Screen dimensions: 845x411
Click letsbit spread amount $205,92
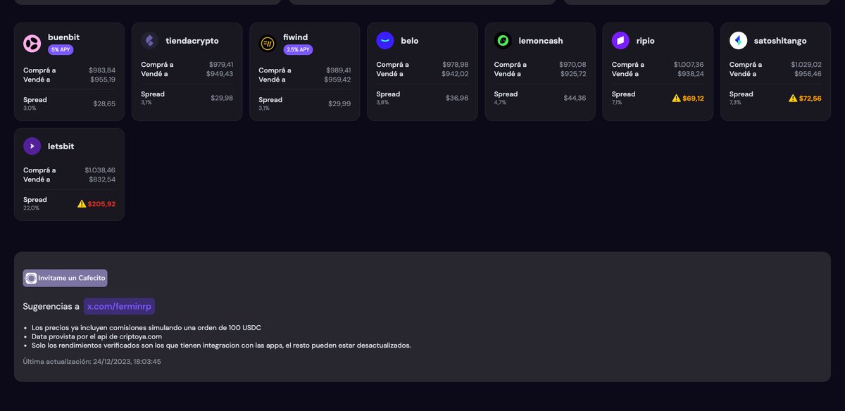pyautogui.click(x=101, y=204)
